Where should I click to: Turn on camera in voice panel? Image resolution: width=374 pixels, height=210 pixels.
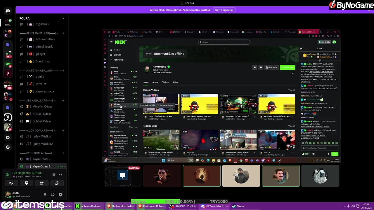[x=11, y=183]
